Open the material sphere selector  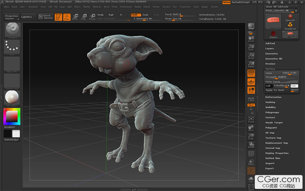click(x=12, y=98)
